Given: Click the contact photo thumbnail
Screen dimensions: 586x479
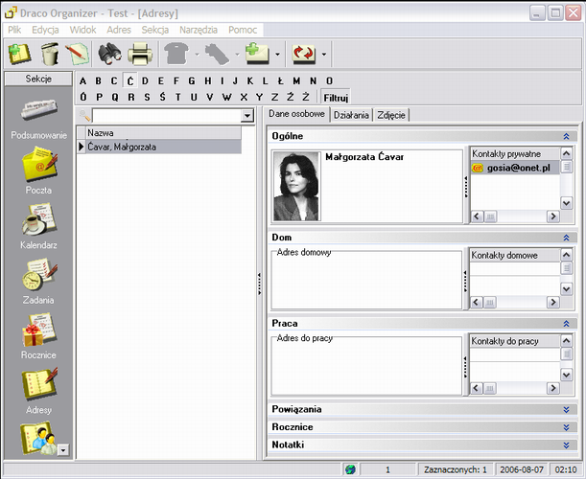Looking at the screenshot, I should pyautogui.click(x=296, y=186).
